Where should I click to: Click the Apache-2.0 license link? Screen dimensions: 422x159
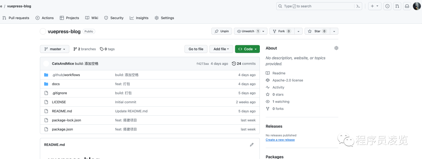pos(284,80)
